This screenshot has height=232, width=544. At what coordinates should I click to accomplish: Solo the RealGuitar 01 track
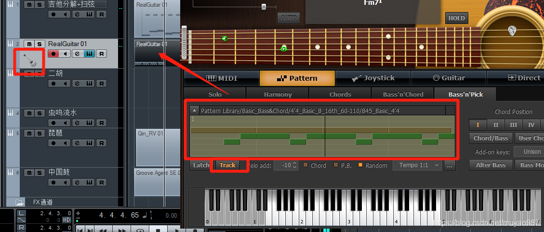tap(40, 44)
